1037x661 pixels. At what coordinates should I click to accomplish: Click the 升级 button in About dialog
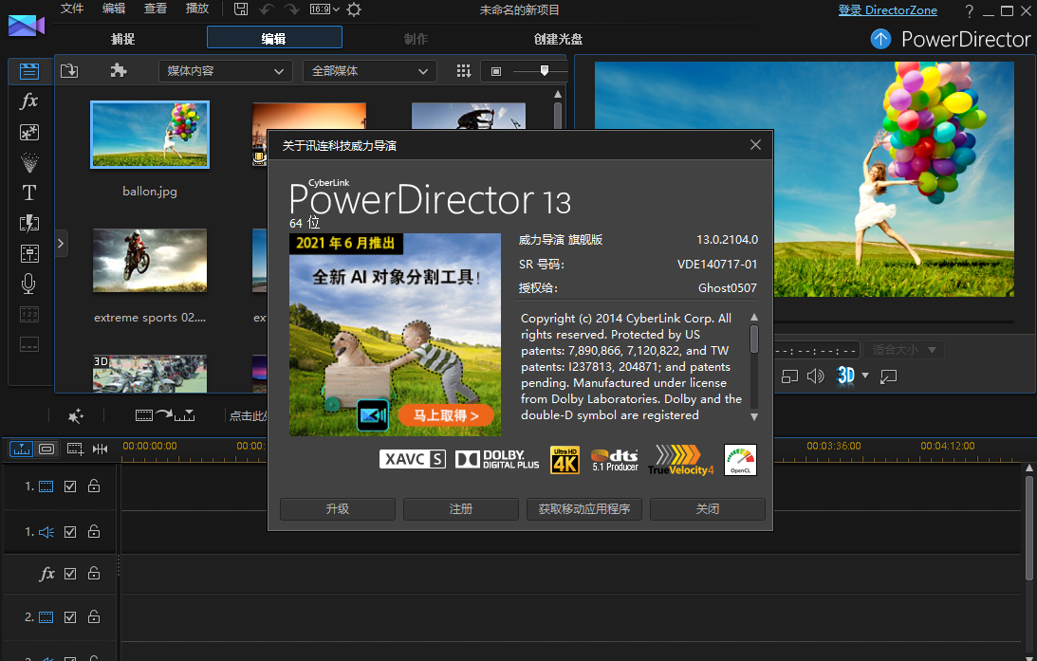(x=338, y=509)
